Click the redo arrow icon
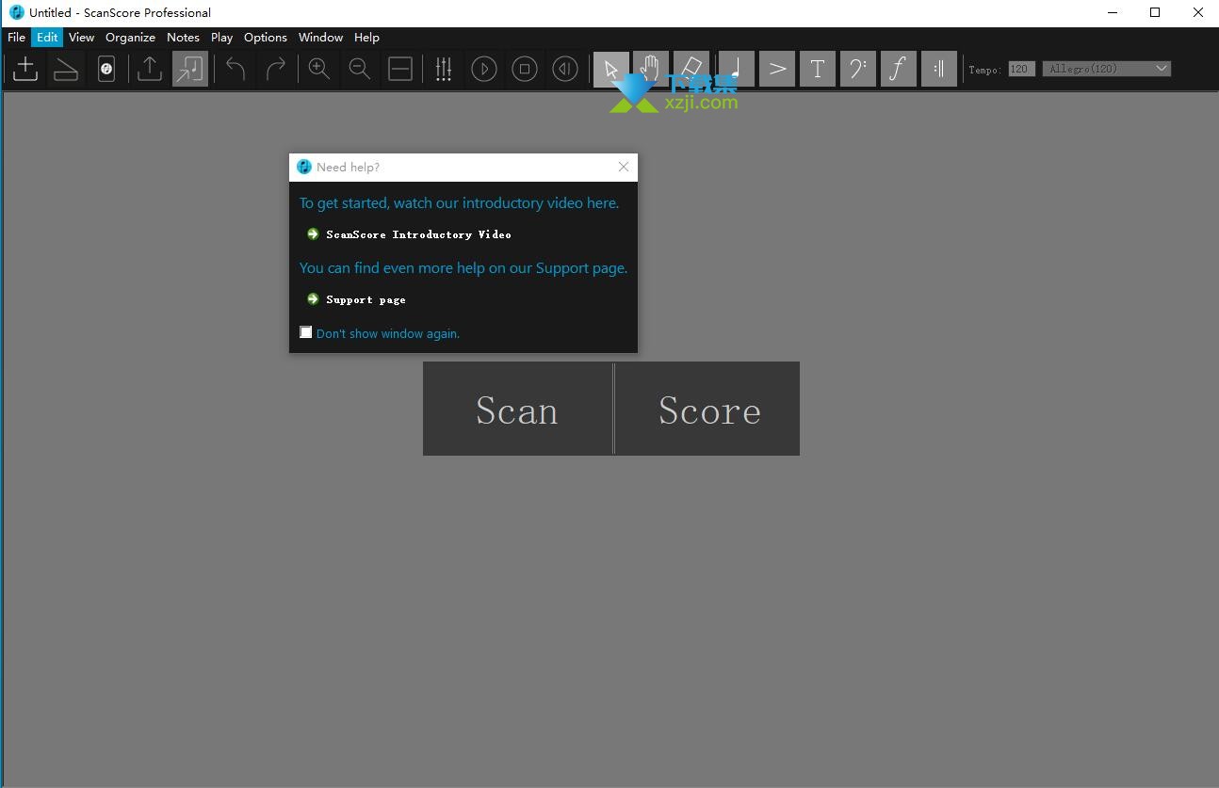 276,69
